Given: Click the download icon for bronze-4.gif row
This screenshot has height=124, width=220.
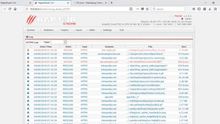Looking at the screenshot, I should (x=28, y=73).
